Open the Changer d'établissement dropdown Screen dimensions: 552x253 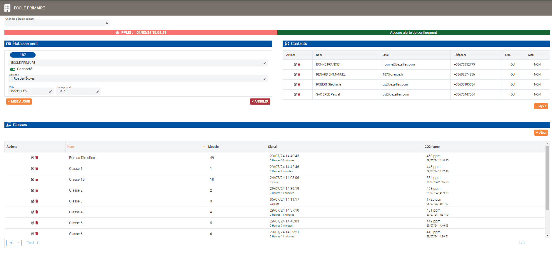[57, 23]
